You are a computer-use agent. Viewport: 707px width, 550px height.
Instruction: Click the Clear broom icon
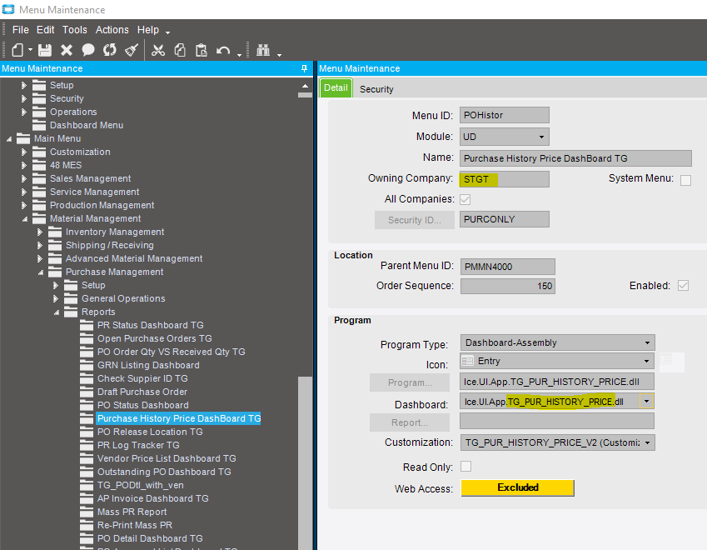click(132, 50)
